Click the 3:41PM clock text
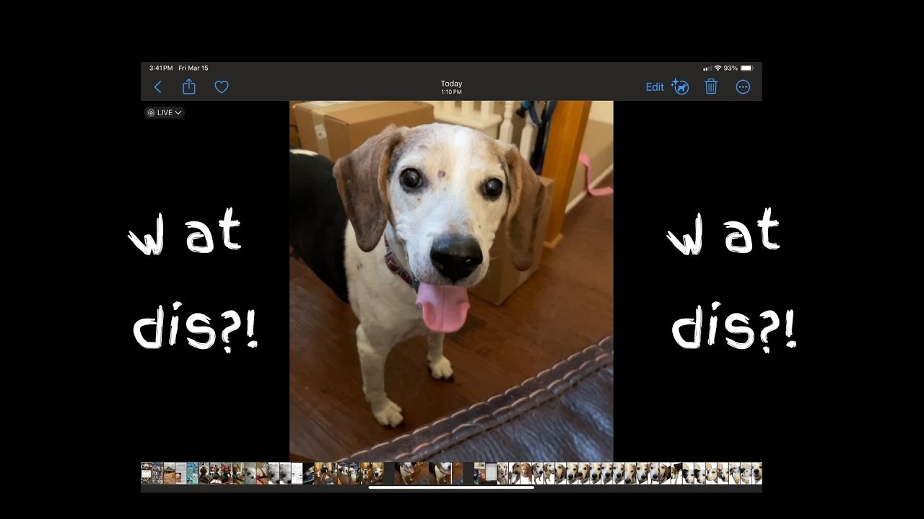The height and width of the screenshot is (519, 924). click(x=161, y=68)
